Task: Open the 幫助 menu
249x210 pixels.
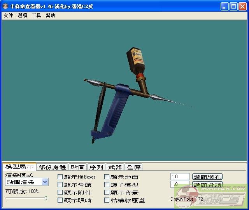Action: (50, 16)
